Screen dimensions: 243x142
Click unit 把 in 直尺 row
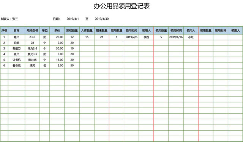[45, 54]
